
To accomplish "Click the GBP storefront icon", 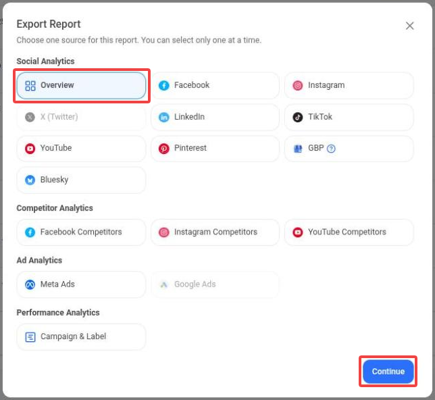I will pyautogui.click(x=298, y=149).
